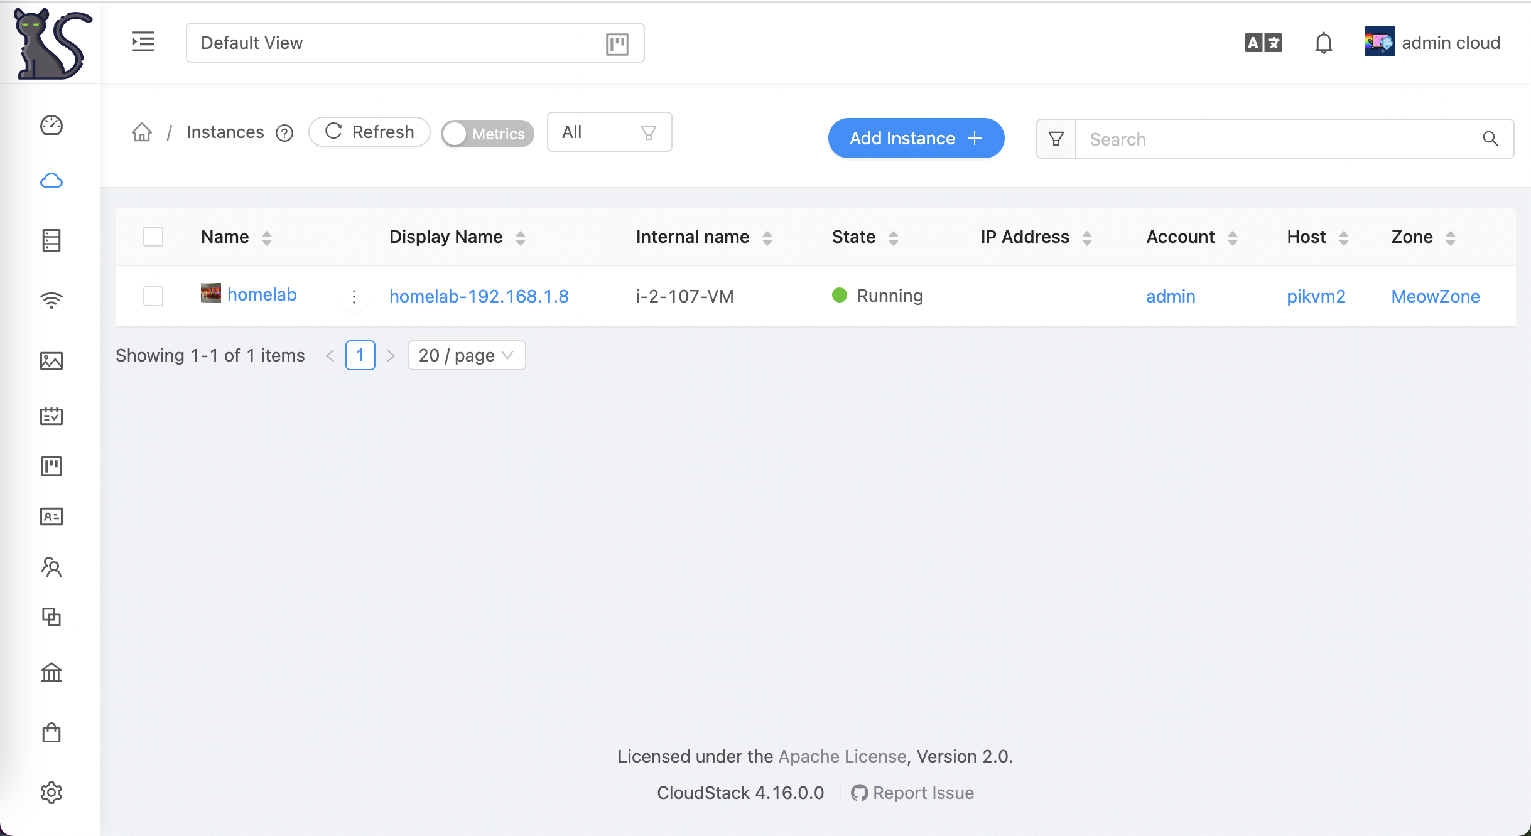Open the All filter dropdown
Image resolution: width=1531 pixels, height=836 pixels.
coord(609,132)
